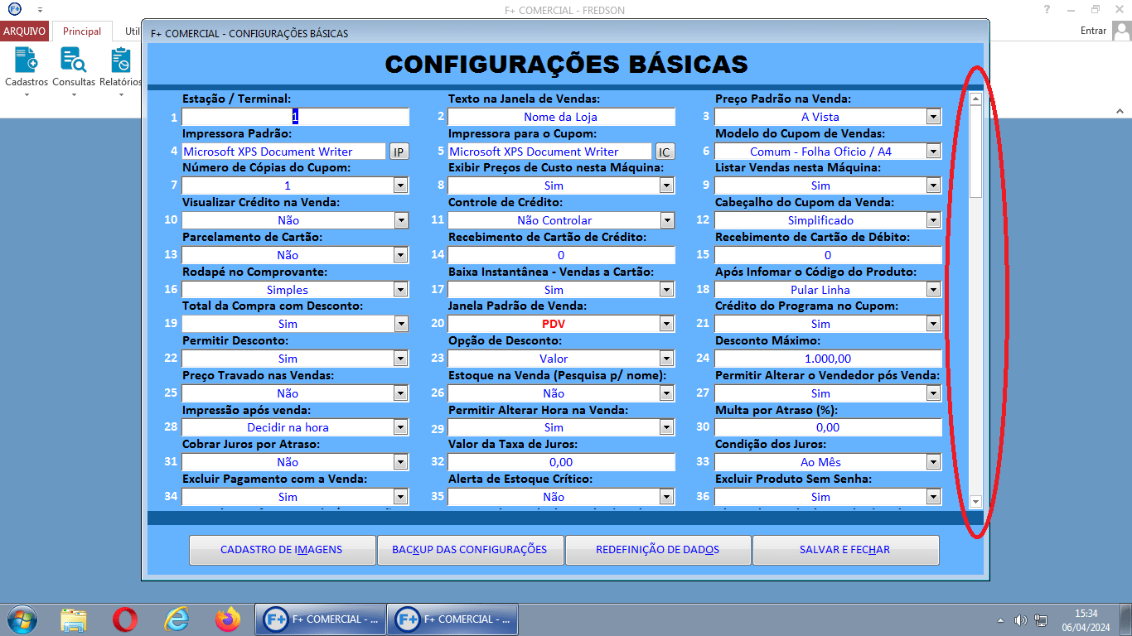The width and height of the screenshot is (1132, 636).
Task: Click Recebimento de Cartão de Débito field
Action: coord(828,255)
